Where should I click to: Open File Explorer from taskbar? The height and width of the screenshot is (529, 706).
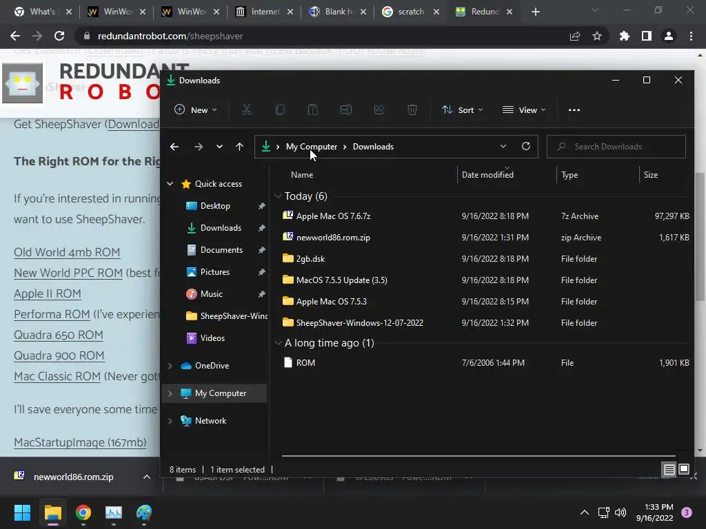coord(52,512)
